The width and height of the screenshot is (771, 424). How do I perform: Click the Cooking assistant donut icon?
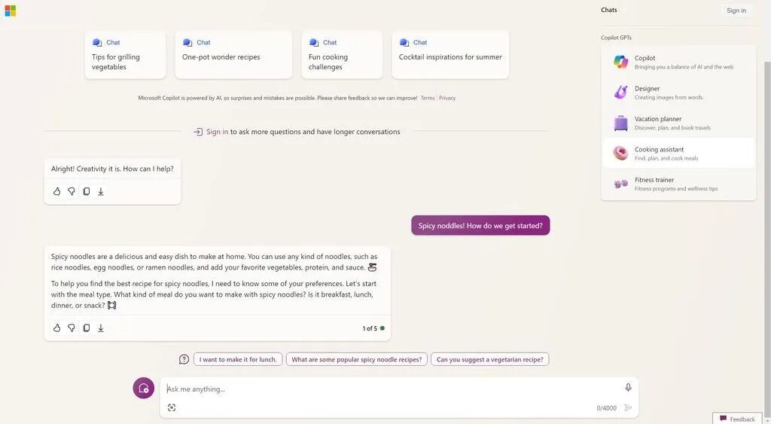click(620, 153)
